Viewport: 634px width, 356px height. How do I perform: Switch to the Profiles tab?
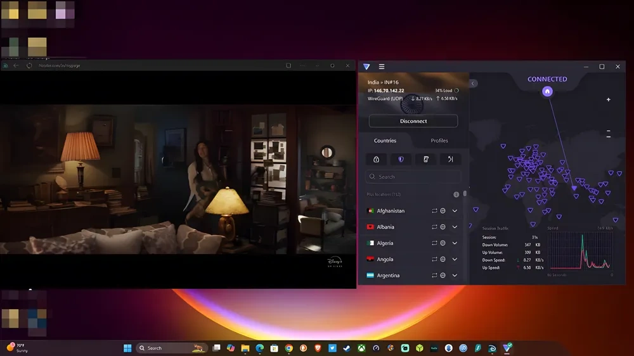439,141
